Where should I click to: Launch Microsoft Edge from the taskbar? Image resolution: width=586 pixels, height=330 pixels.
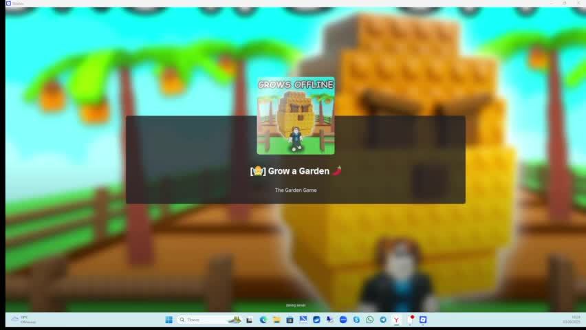click(x=263, y=320)
